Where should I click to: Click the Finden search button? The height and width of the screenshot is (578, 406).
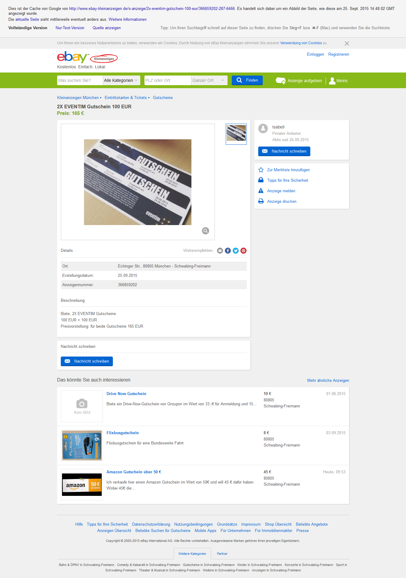pyautogui.click(x=247, y=80)
